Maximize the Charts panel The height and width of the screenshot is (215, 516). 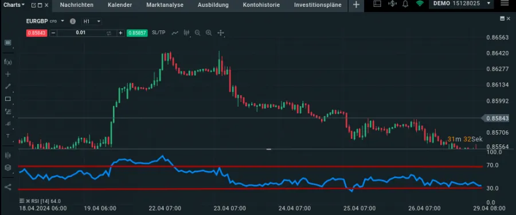pyautogui.click(x=40, y=5)
